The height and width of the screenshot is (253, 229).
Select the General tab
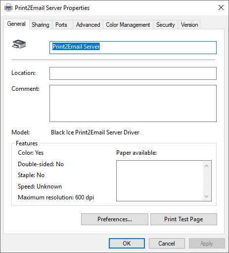coord(16,24)
